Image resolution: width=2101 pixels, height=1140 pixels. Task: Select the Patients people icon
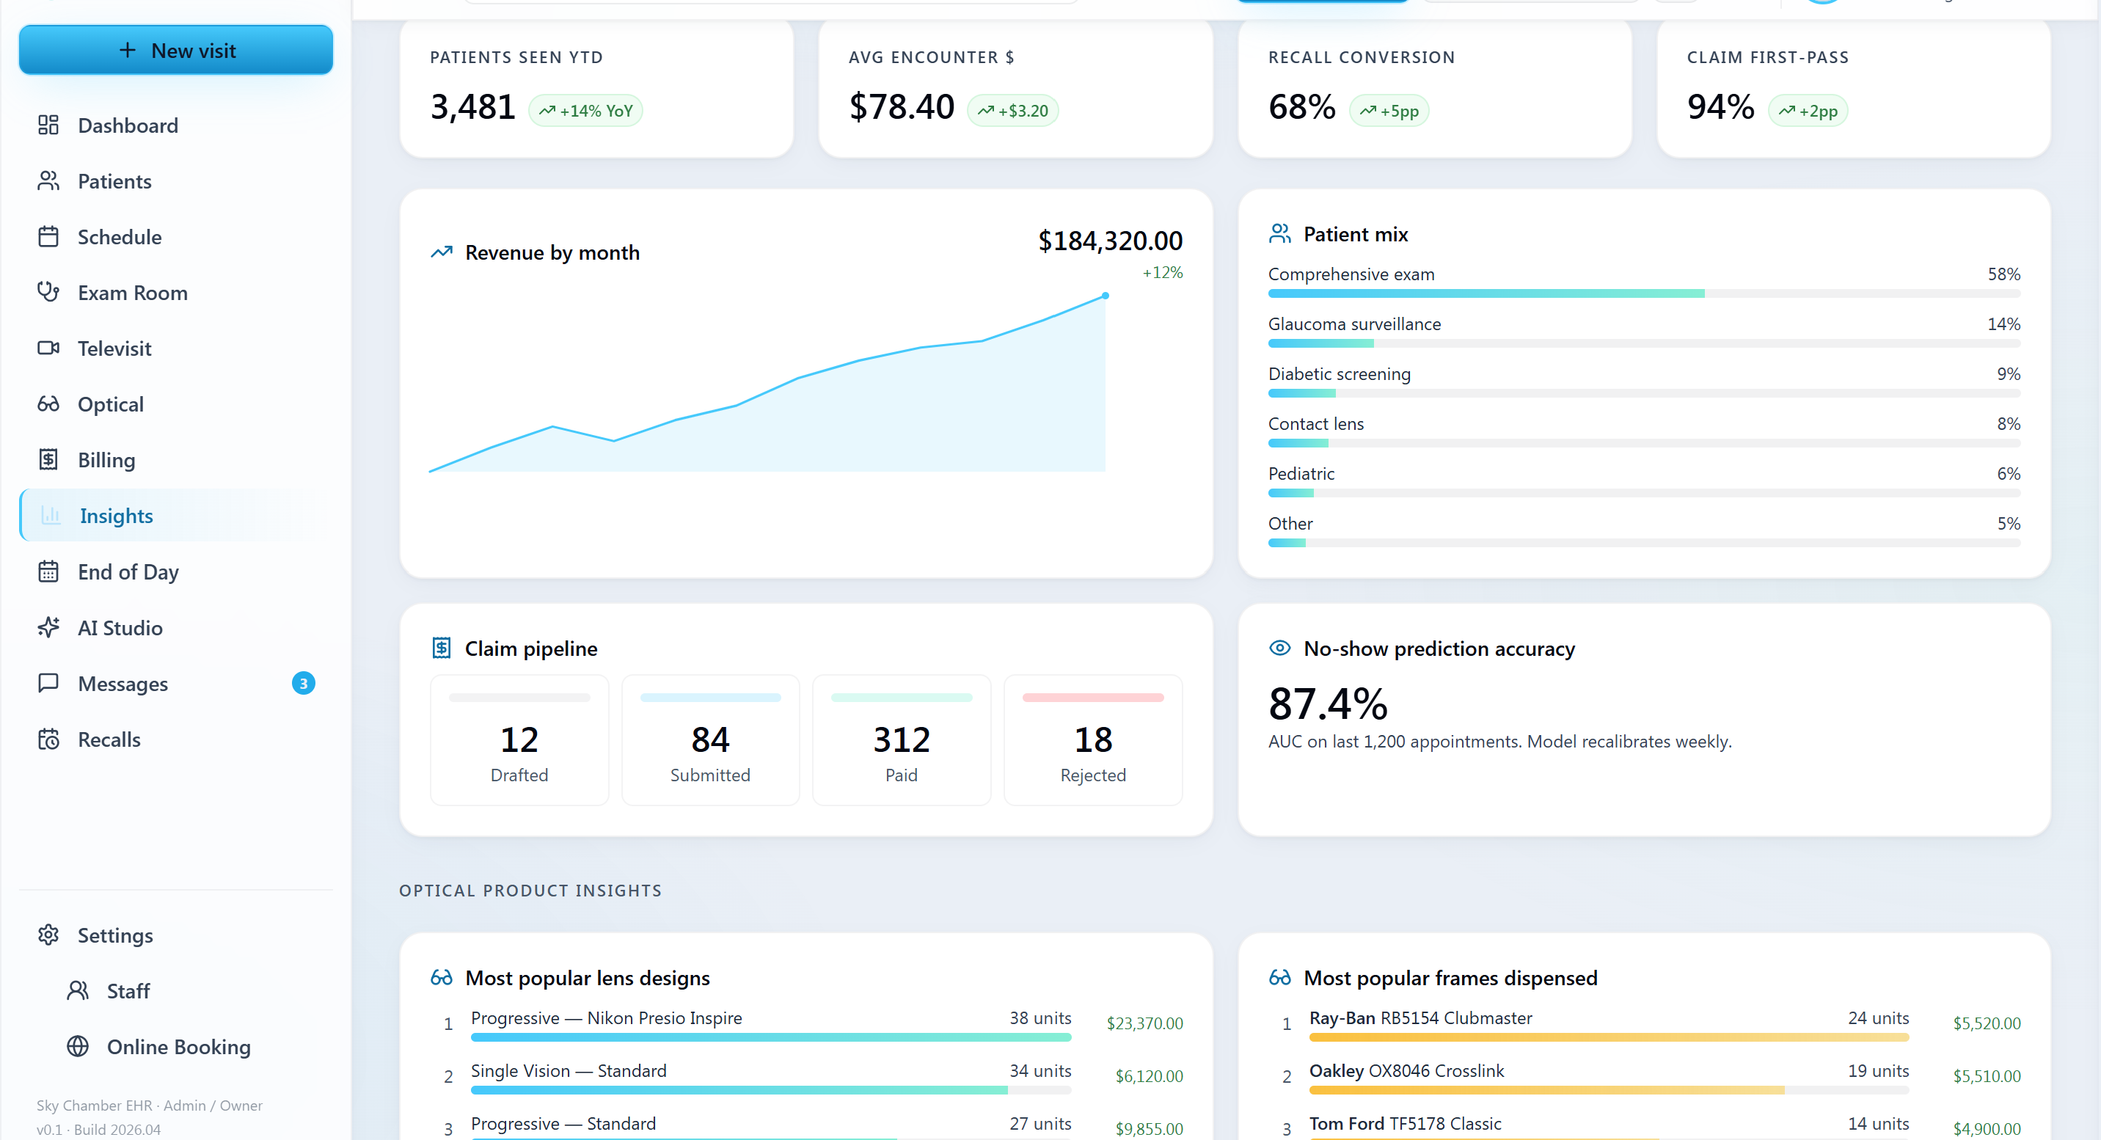tap(48, 181)
